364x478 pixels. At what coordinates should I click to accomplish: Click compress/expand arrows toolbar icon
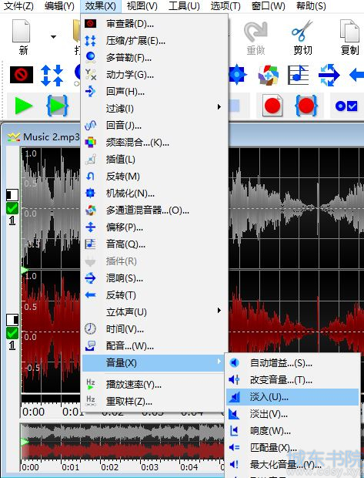[52, 75]
